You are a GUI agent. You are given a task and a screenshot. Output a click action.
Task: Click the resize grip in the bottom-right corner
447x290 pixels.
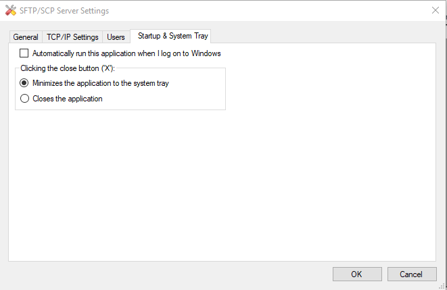tap(442, 285)
